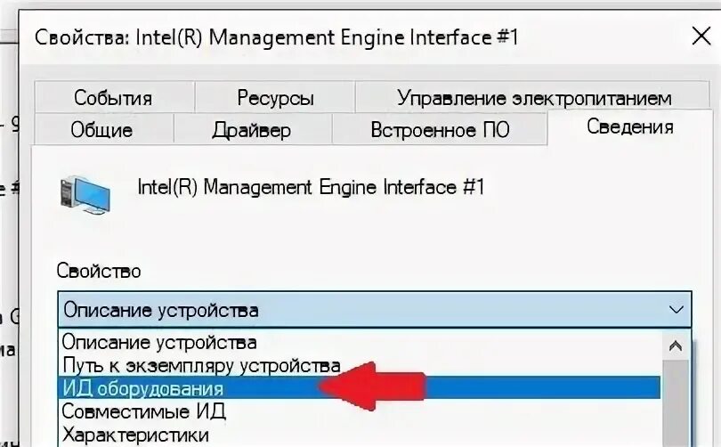Go to the Управление электропитанием tab
721x447 pixels.
(x=534, y=98)
